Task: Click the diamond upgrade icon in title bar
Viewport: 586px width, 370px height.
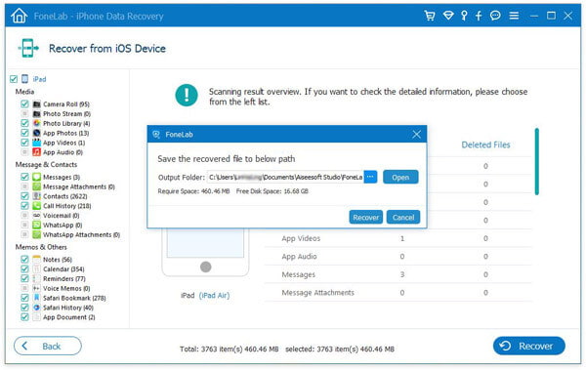Action: click(448, 16)
